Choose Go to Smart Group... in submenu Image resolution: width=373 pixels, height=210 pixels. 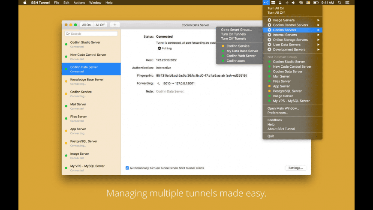[x=239, y=30]
